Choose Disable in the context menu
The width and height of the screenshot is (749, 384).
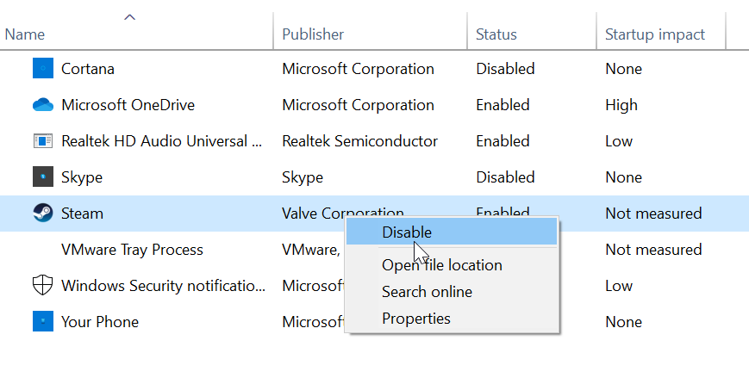pos(452,232)
